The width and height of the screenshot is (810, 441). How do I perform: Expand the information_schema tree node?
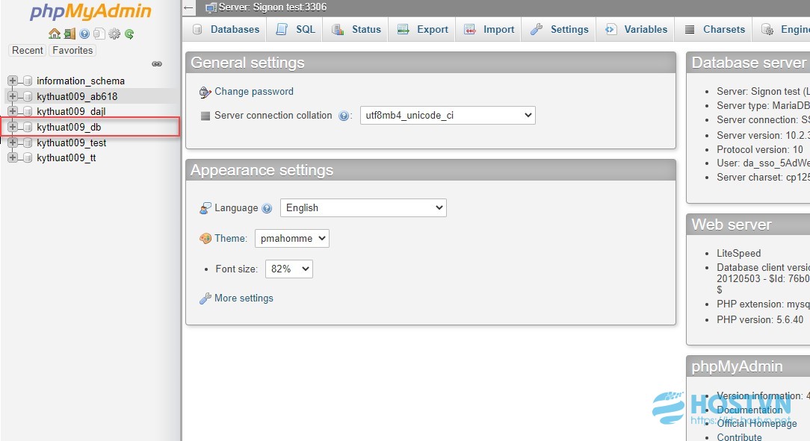point(13,81)
